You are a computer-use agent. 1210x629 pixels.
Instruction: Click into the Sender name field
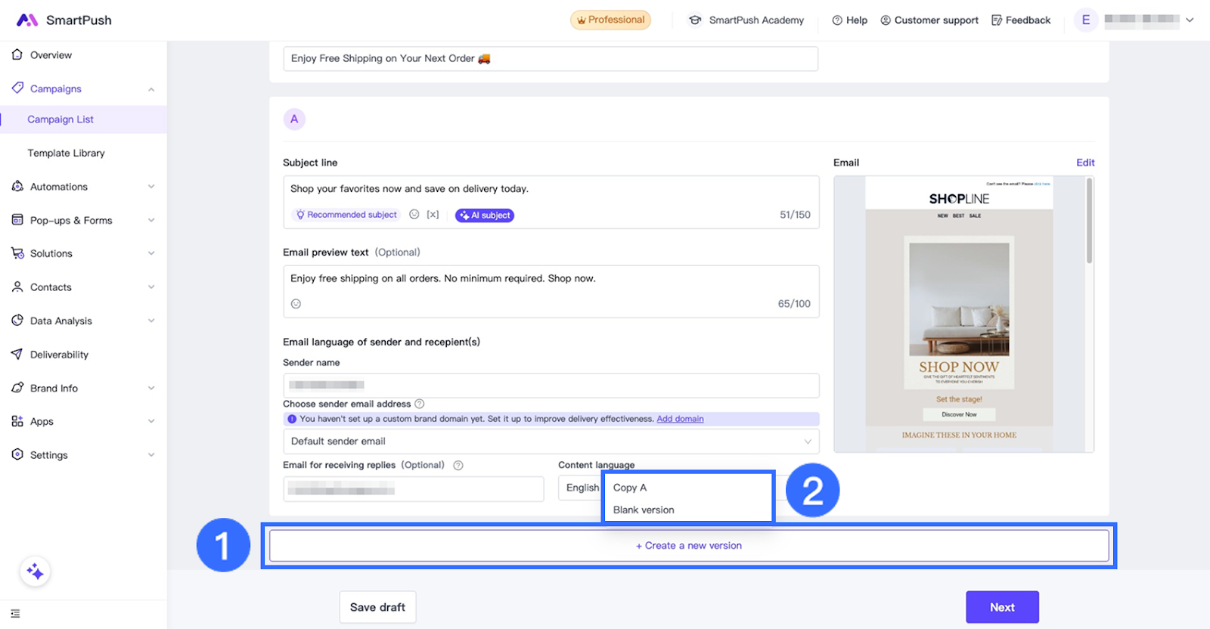pos(551,385)
